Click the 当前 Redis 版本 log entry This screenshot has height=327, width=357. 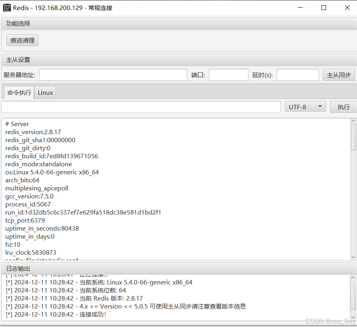pyautogui.click(x=74, y=298)
